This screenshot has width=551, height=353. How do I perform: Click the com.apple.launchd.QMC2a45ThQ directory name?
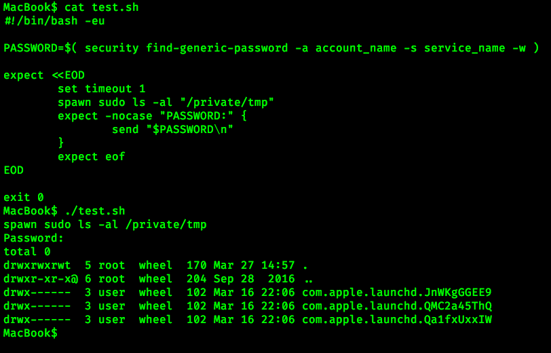(x=396, y=306)
